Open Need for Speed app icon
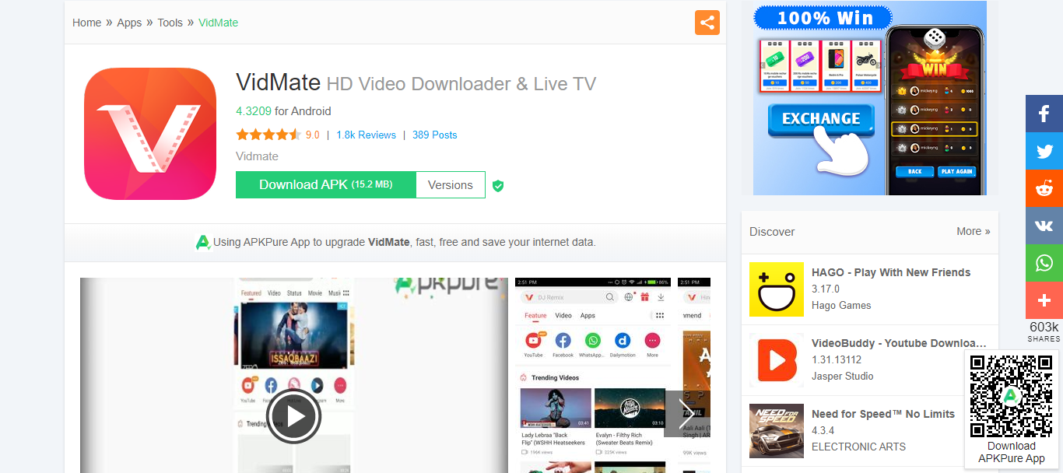1063x473 pixels. tap(777, 431)
